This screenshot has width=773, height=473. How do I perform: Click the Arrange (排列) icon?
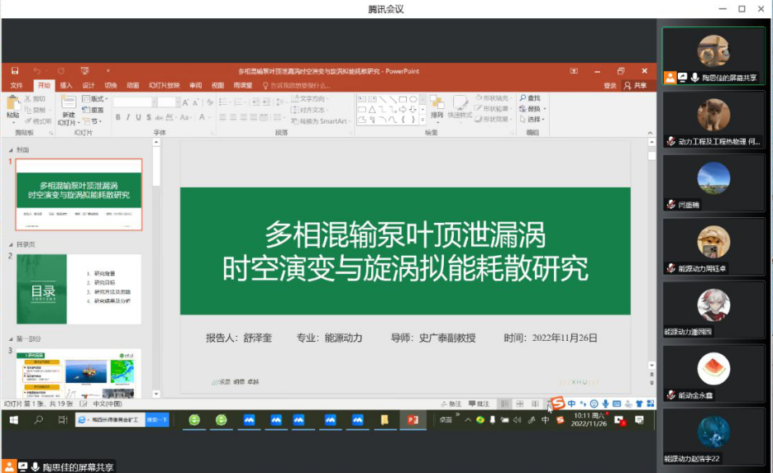click(x=437, y=104)
